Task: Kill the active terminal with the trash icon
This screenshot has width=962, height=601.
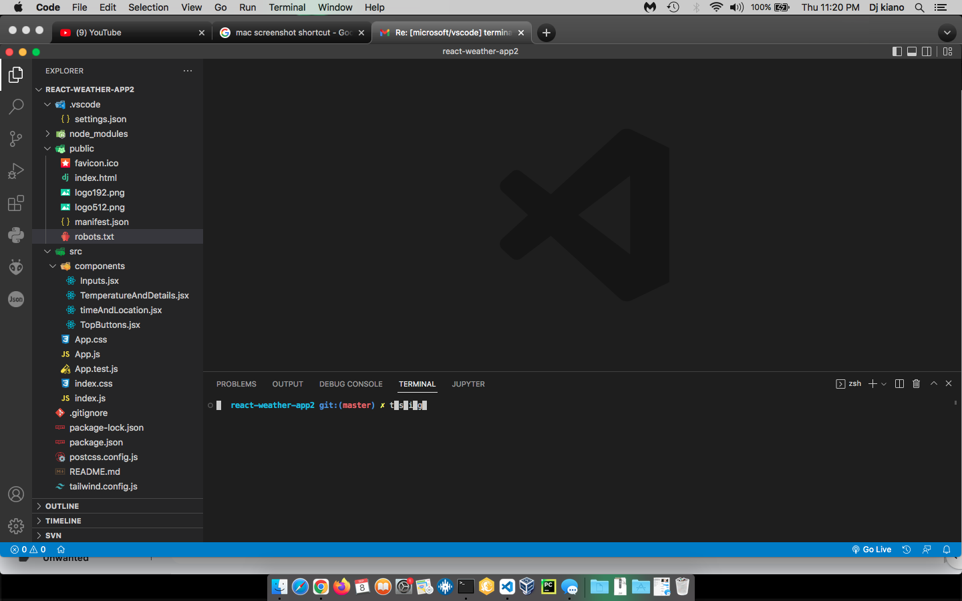Action: (916, 383)
